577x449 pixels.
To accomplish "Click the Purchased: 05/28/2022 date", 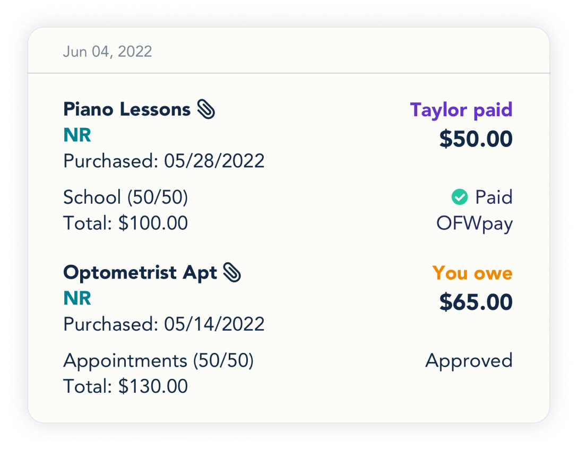I will pyautogui.click(x=163, y=161).
